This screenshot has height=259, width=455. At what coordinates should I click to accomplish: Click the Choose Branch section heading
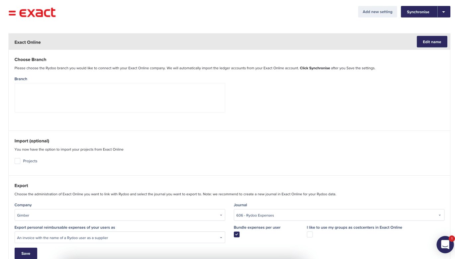click(30, 59)
